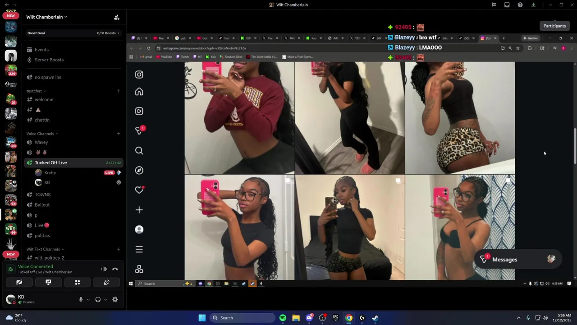Screen dimensions: 577x325
Task: Reload the page in the streamed Chrome
Action: [148, 48]
